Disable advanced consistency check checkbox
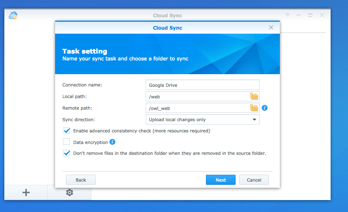 click(66, 131)
